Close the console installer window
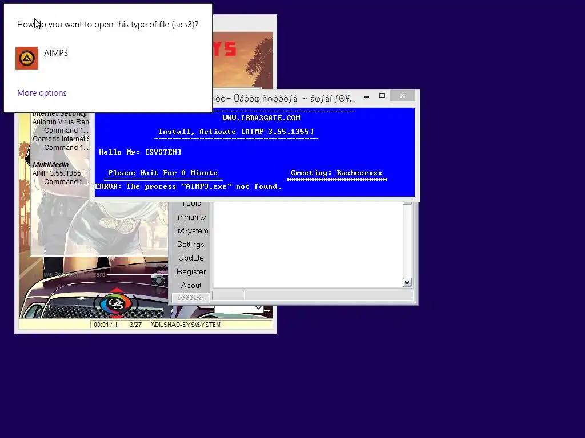This screenshot has width=585, height=438. click(x=403, y=96)
